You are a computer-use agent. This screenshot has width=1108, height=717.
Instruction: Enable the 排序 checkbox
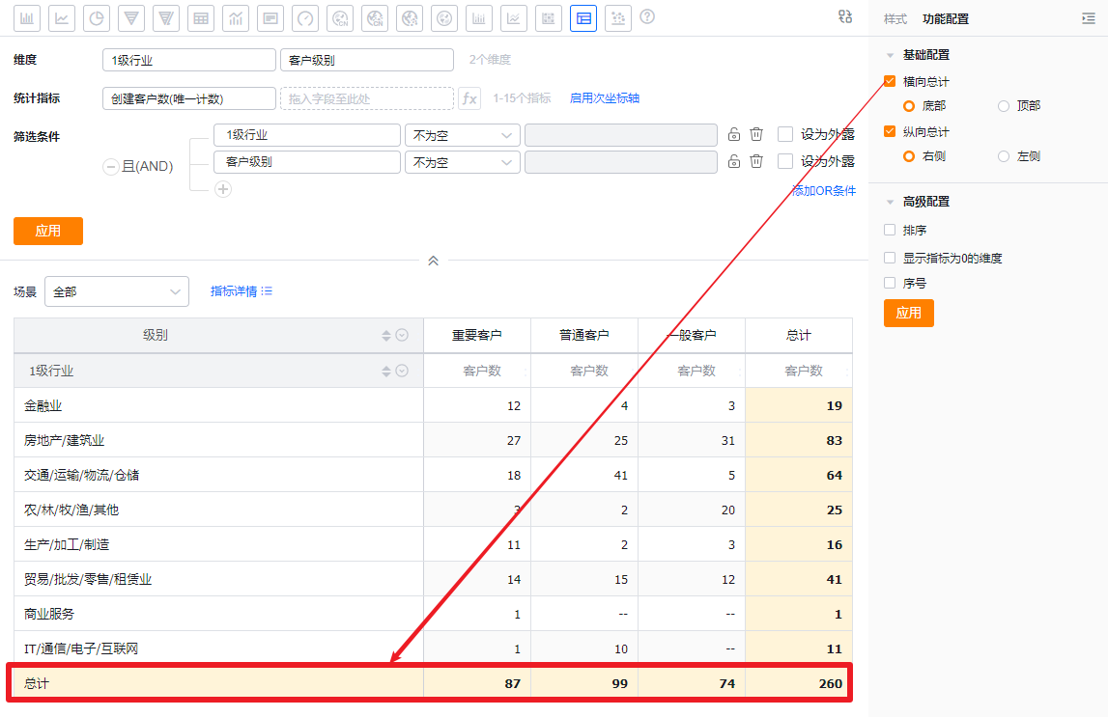tap(890, 231)
